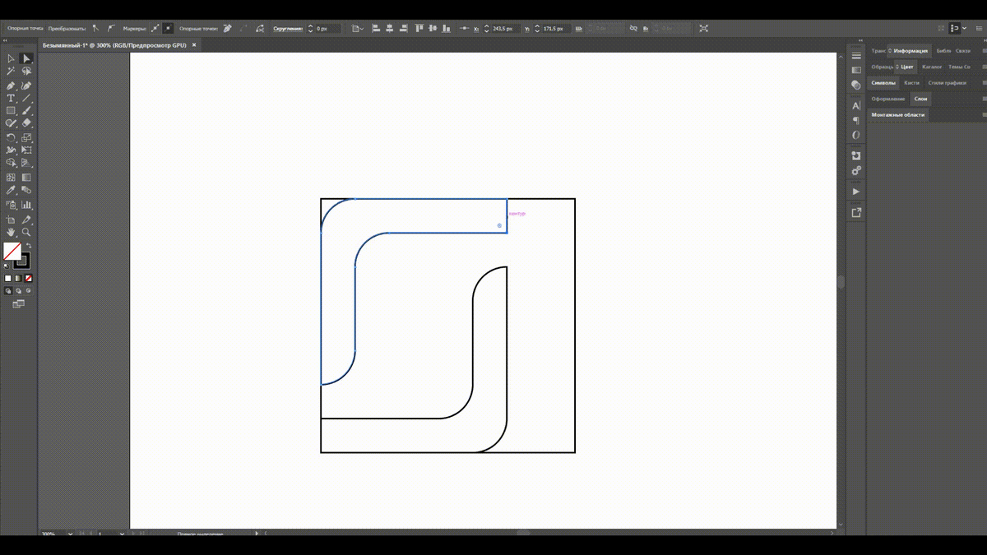Open the Align To dropdown
987x555 pixels.
click(x=357, y=28)
